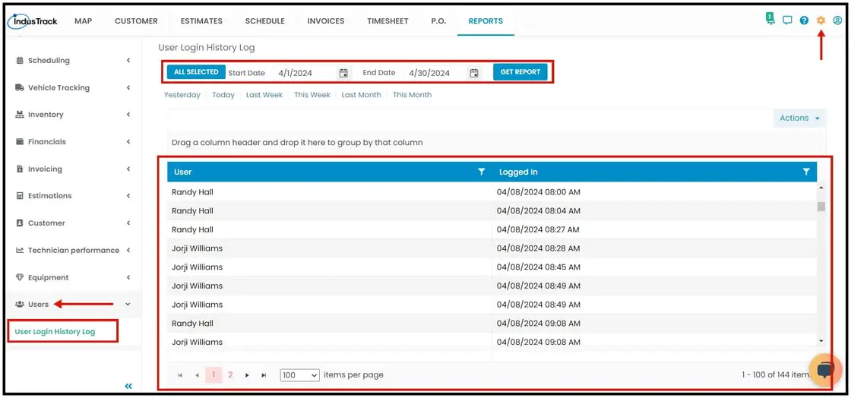Open the ESTIMATES tab
Screen dimensions: 851x398
(201, 21)
